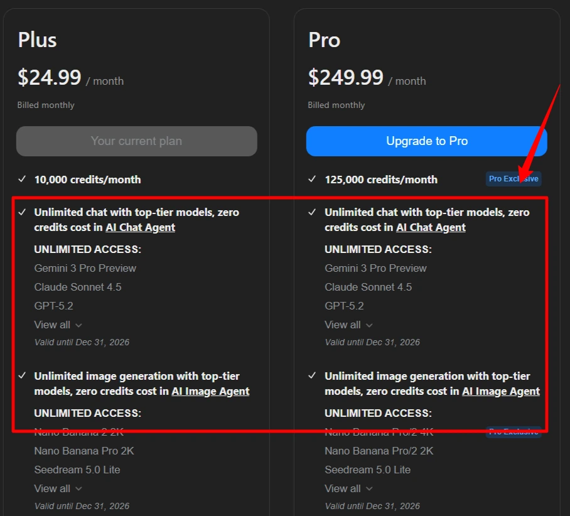This screenshot has width=570, height=516.
Task: Click checkmark by Plus unlimited image generation
Action: click(22, 376)
